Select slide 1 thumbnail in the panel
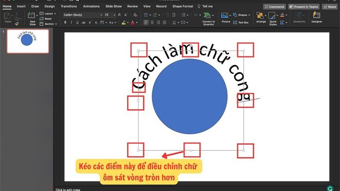 (28, 41)
